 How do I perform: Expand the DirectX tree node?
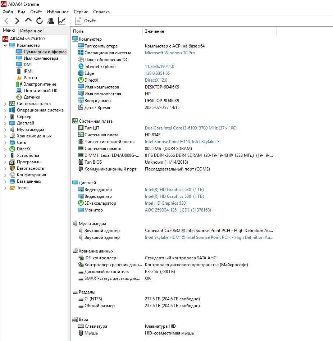pyautogui.click(x=5, y=149)
